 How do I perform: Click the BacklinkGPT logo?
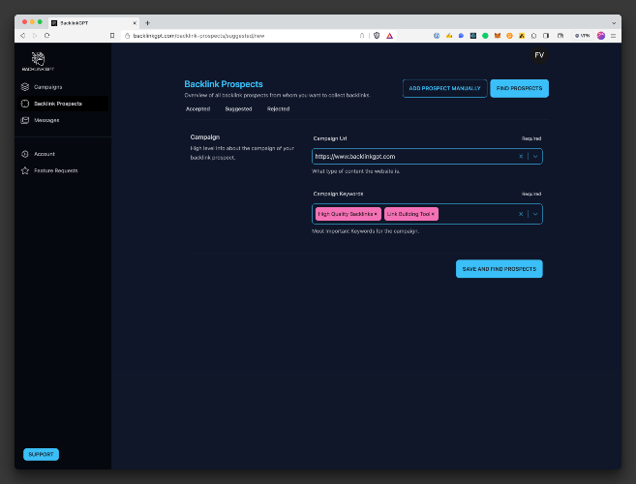point(38,61)
